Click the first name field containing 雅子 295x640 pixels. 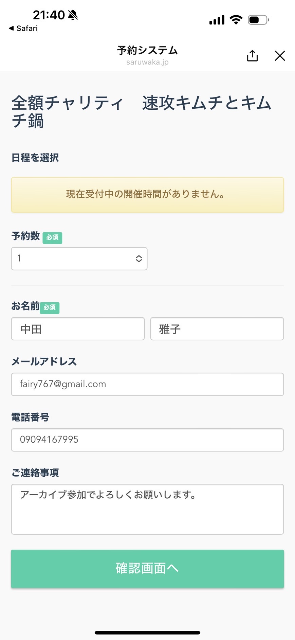pyautogui.click(x=217, y=328)
